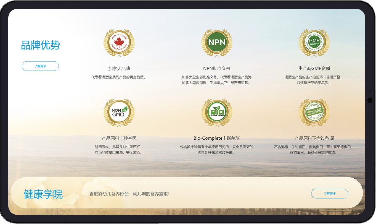Click the 生产商GMP资质 title

click(x=314, y=69)
